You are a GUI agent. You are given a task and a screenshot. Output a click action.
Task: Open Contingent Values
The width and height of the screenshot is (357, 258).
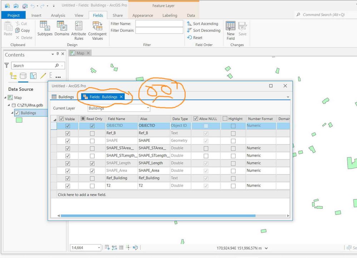tap(97, 30)
